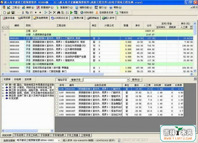
Task: Click the Open folder toolbar icon
Action: [9, 12]
